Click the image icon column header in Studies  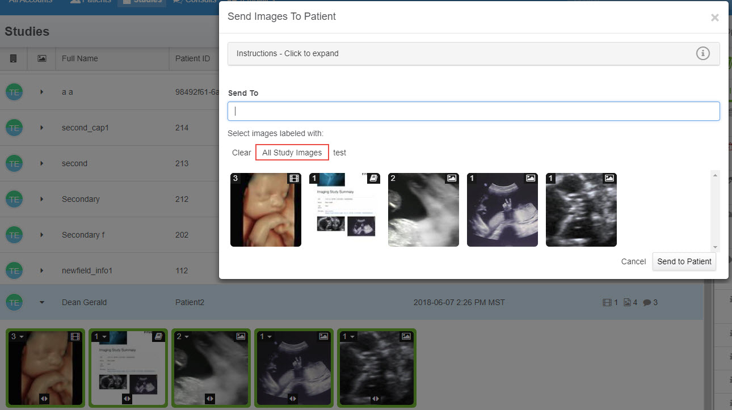pos(41,58)
